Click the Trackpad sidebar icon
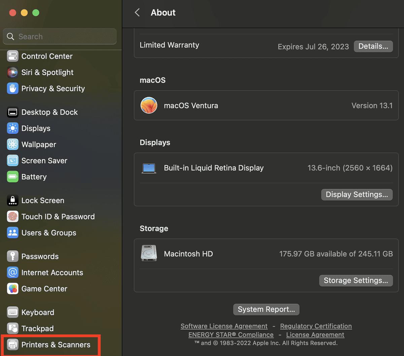The height and width of the screenshot is (356, 404). point(12,328)
